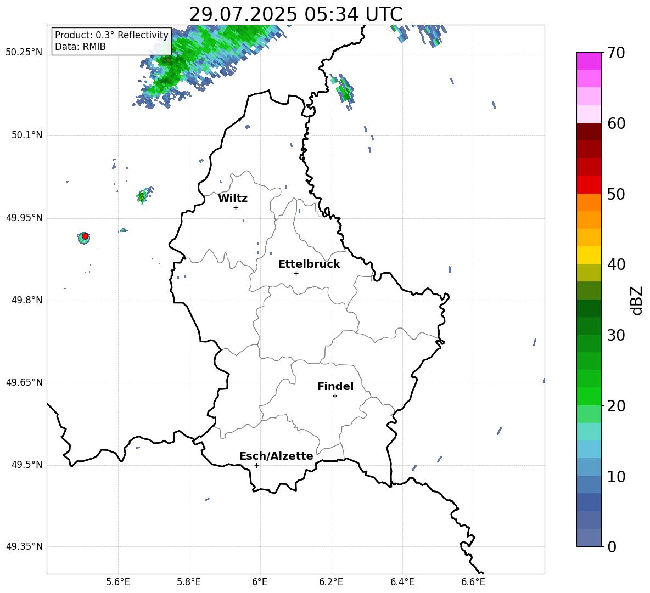Click the cross marker below Wiltz
Screen dimensions: 650x593
[x=236, y=207]
